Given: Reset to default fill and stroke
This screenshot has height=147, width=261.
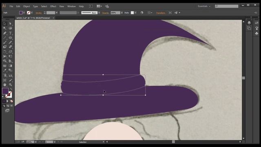Looking at the screenshot, I should [3, 96].
